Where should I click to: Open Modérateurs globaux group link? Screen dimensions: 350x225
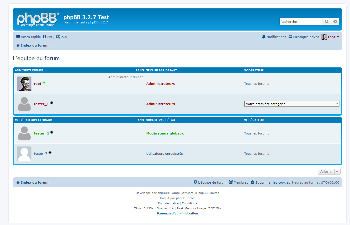click(165, 133)
